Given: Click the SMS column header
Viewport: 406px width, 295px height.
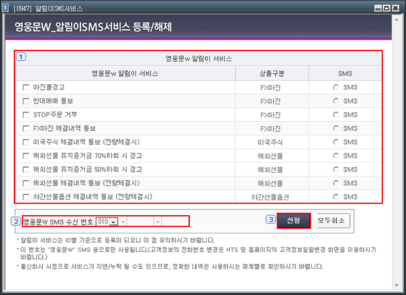Looking at the screenshot, I should (345, 74).
